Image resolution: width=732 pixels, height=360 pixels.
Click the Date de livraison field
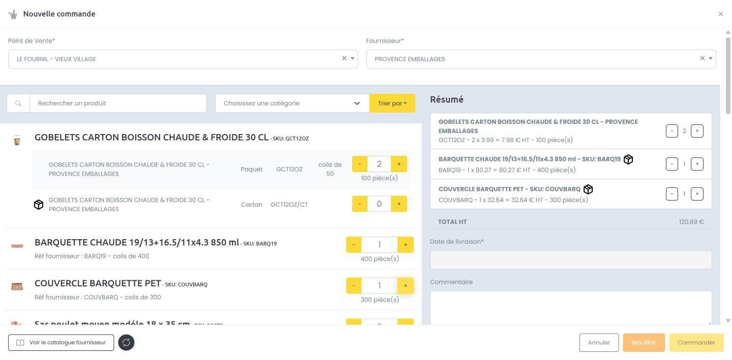(x=571, y=260)
